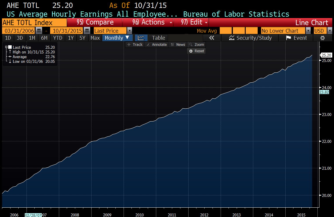Activate the Zoom magnifier tool
Image resolution: width=334 pixels, height=217 pixels.
coord(196,44)
